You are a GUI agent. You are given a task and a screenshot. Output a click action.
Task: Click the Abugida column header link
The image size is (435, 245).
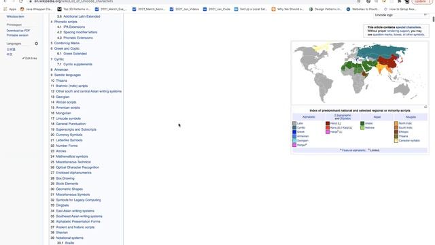[x=411, y=117]
